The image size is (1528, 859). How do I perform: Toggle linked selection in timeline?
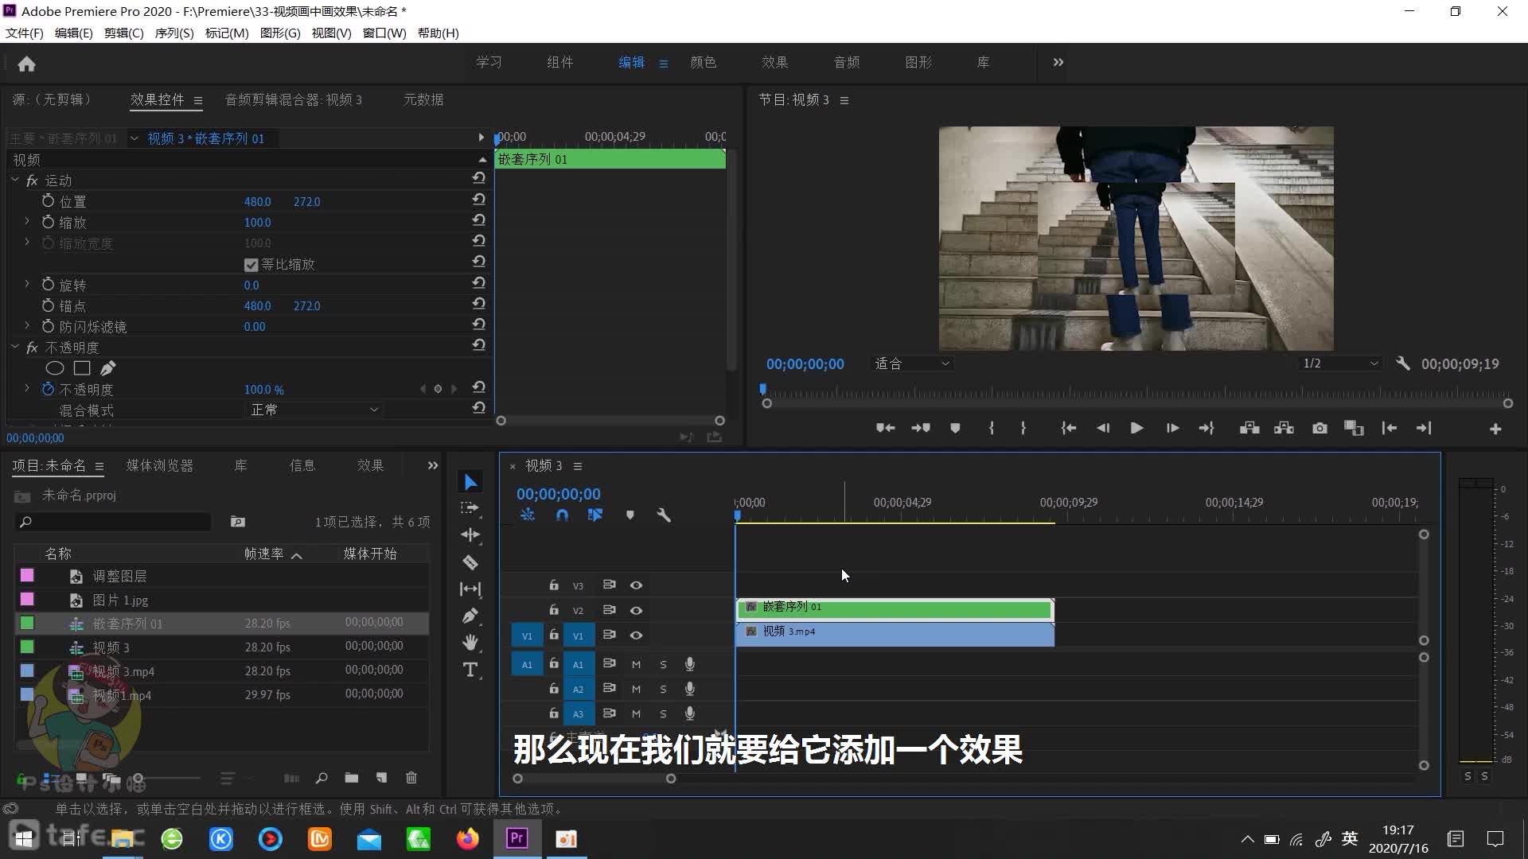pyautogui.click(x=594, y=515)
